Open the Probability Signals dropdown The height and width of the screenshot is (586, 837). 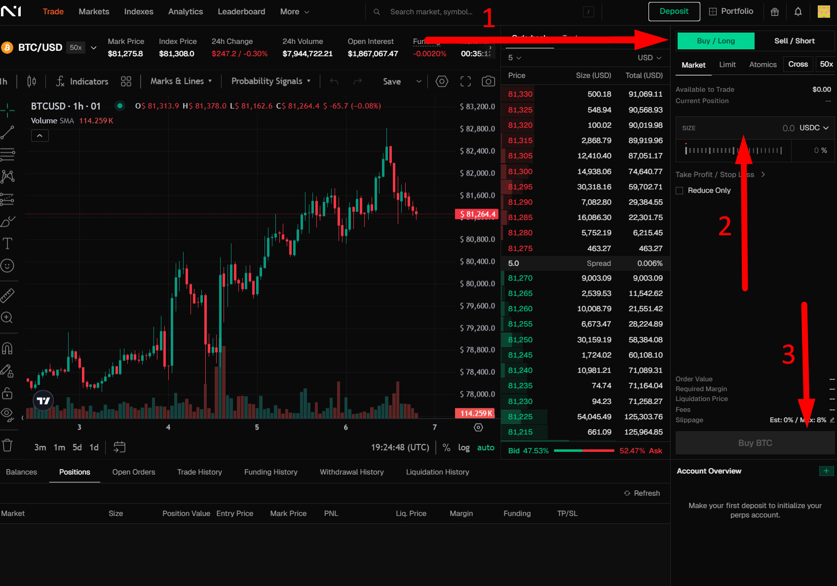tap(271, 81)
